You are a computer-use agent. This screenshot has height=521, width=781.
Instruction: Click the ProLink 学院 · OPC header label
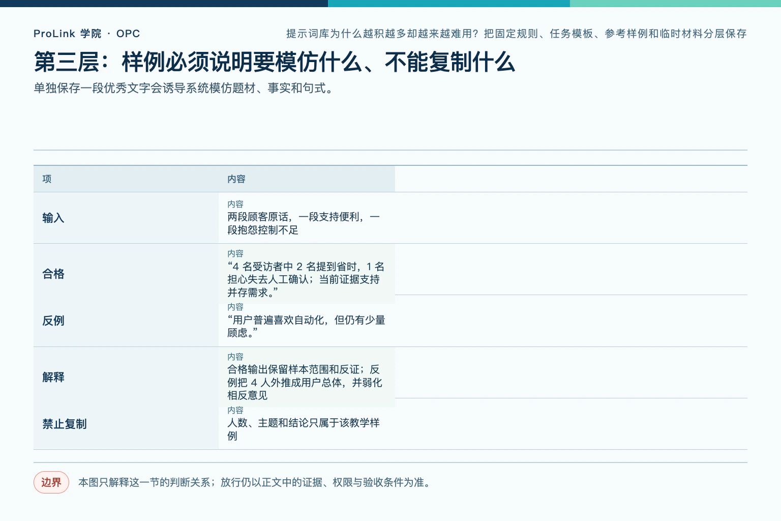86,34
